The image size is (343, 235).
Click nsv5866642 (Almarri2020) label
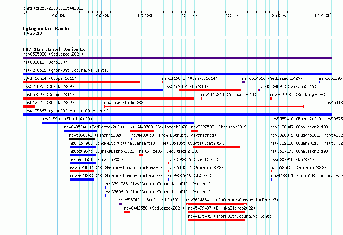[x=97, y=135]
